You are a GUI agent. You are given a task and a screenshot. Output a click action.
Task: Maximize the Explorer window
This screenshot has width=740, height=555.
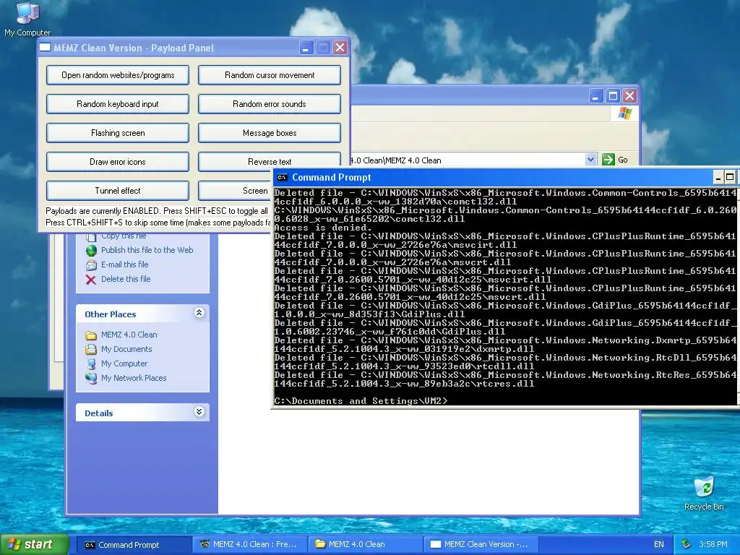click(613, 96)
